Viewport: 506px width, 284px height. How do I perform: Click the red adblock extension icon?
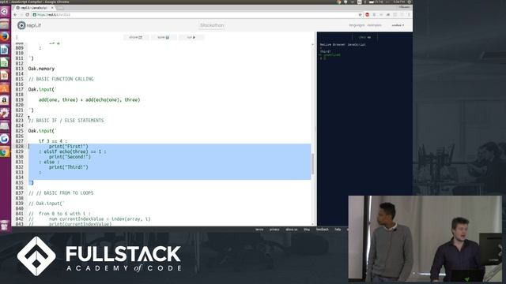(x=367, y=15)
